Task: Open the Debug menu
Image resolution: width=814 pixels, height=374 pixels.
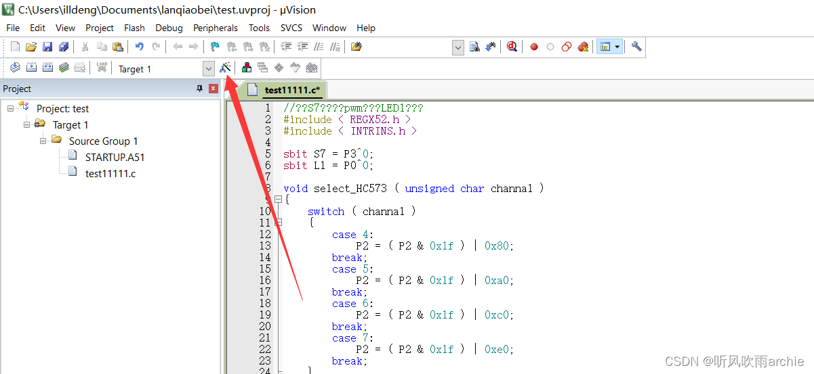Action: [x=169, y=28]
